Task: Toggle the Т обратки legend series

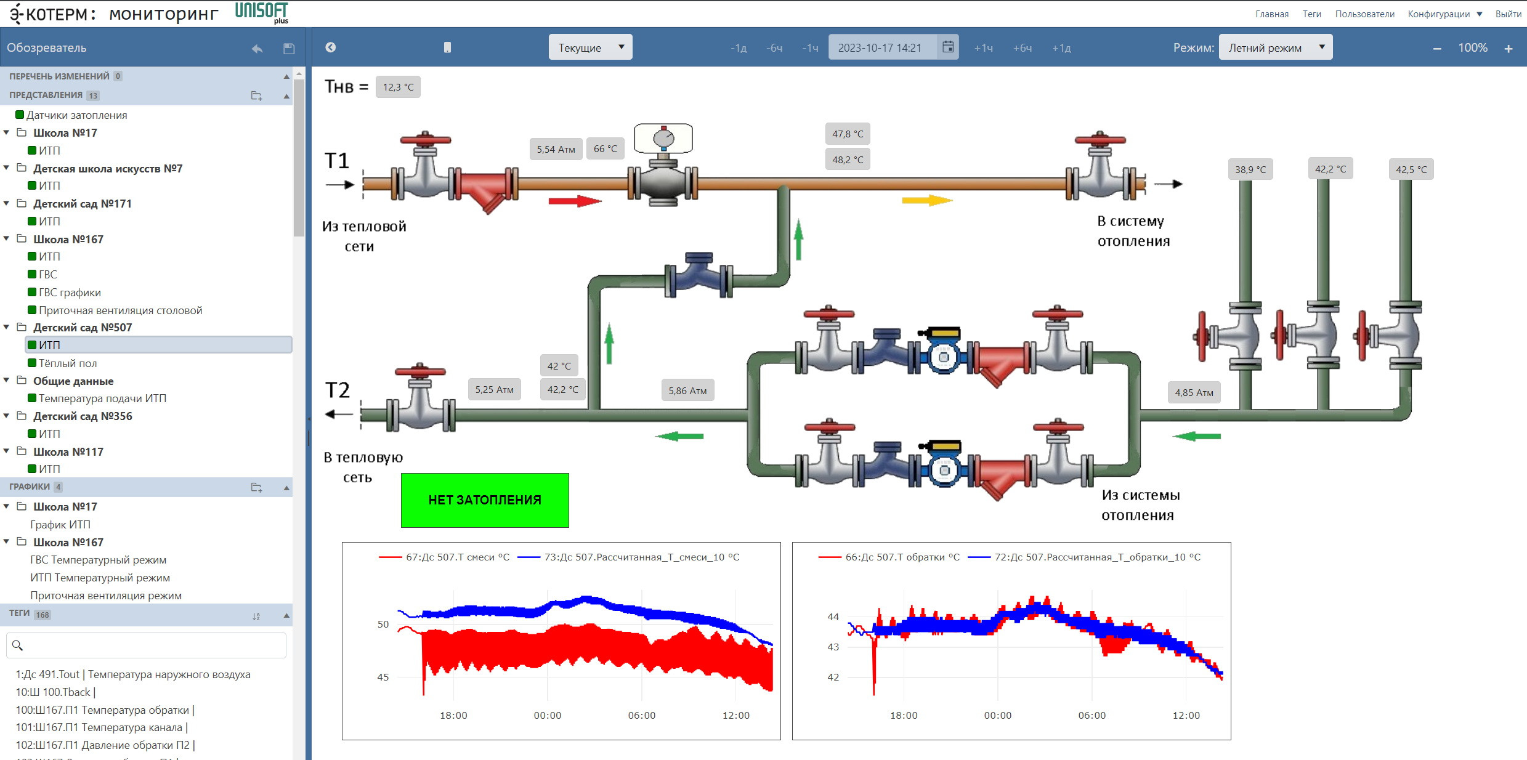Action: [889, 557]
